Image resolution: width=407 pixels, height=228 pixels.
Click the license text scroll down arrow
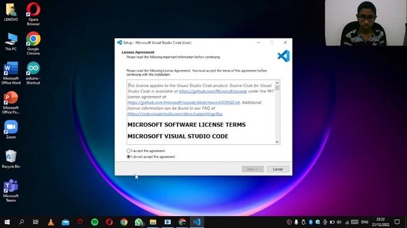pyautogui.click(x=277, y=142)
